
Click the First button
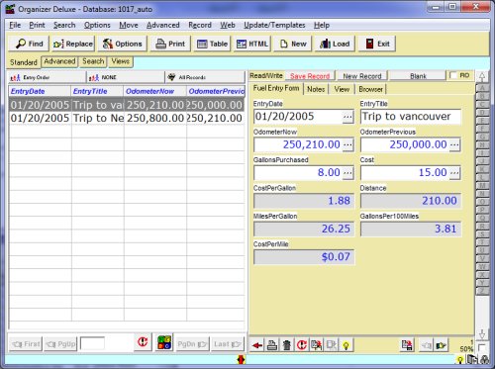tap(26, 344)
